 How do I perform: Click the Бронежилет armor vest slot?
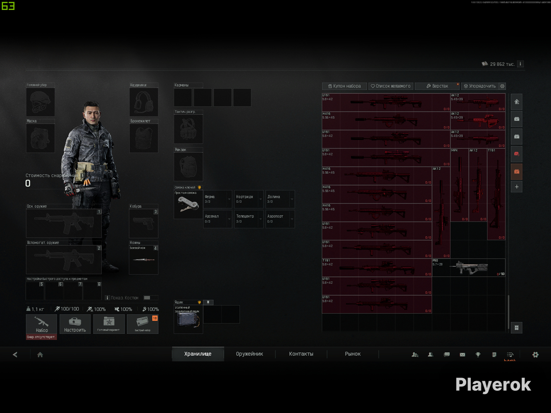(x=144, y=138)
